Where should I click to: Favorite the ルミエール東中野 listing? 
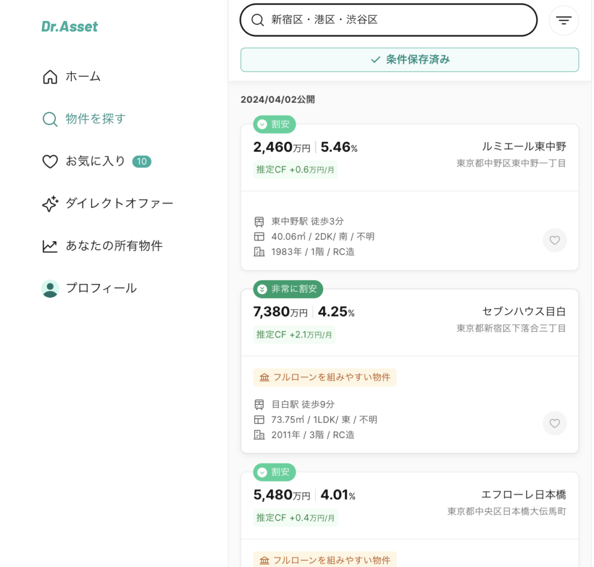coord(555,241)
